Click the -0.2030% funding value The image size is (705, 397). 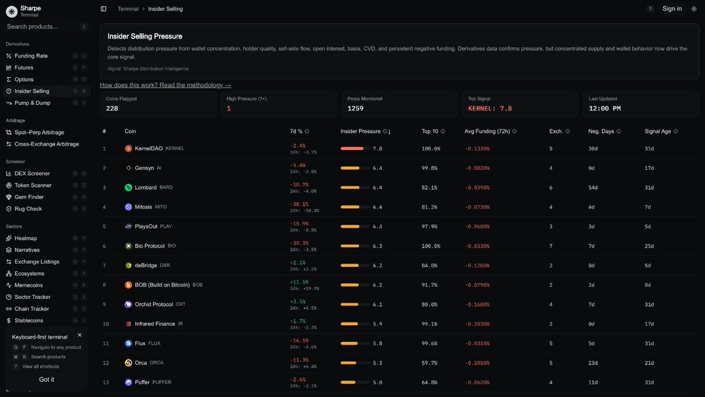click(x=477, y=323)
